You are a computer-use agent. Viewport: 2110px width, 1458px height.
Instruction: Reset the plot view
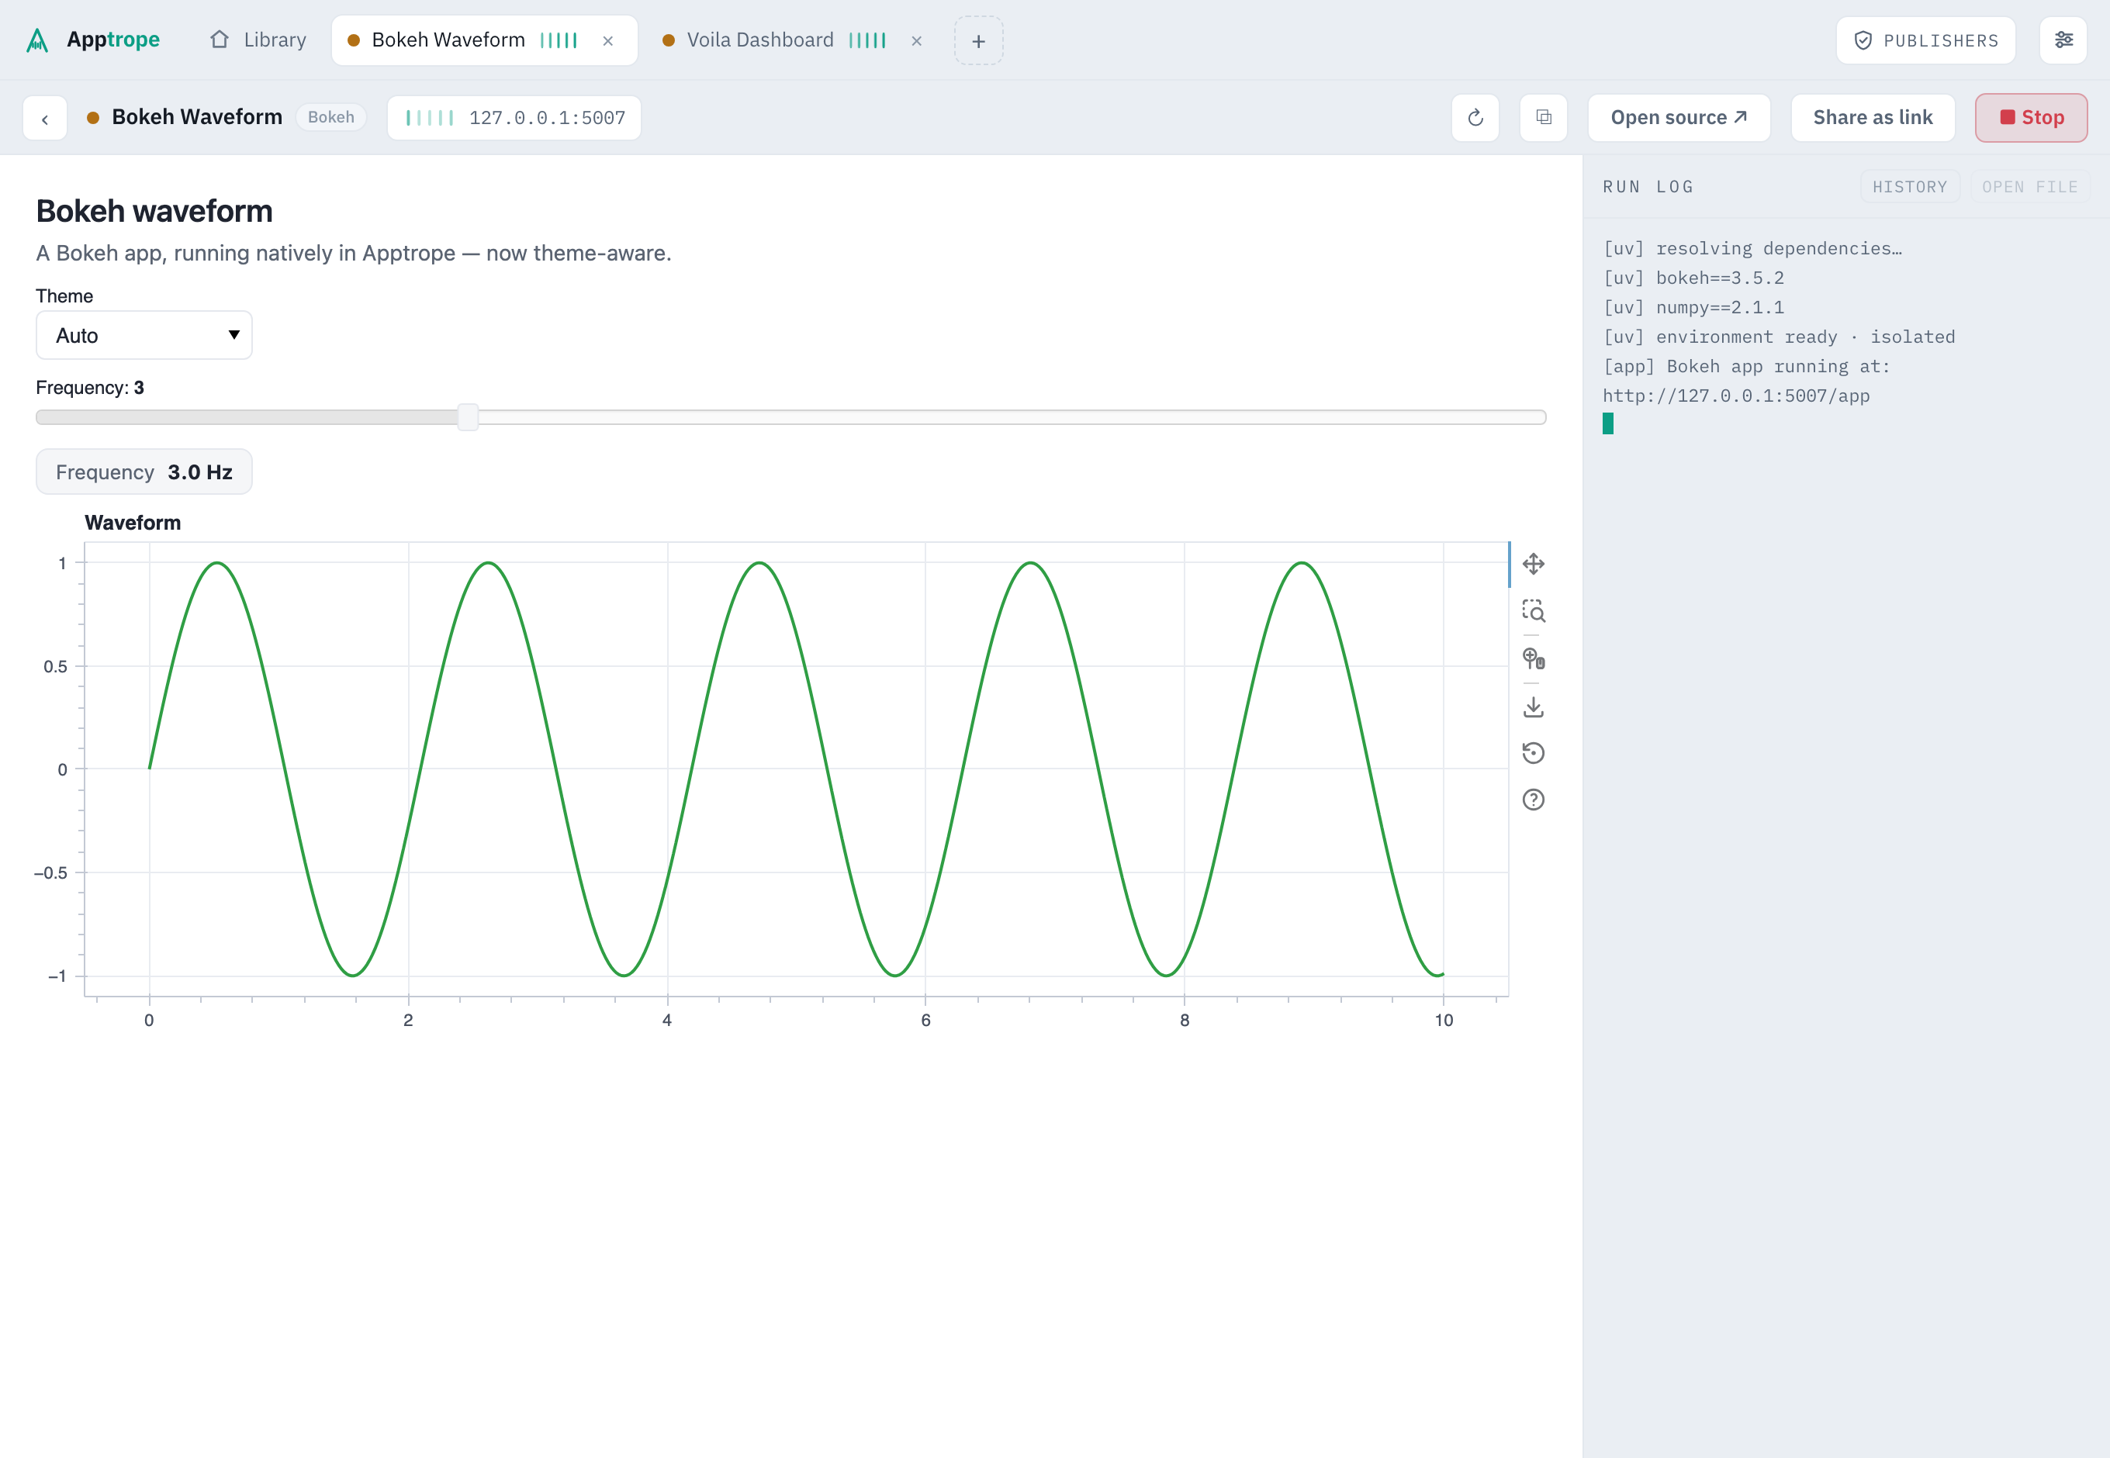[1533, 753]
